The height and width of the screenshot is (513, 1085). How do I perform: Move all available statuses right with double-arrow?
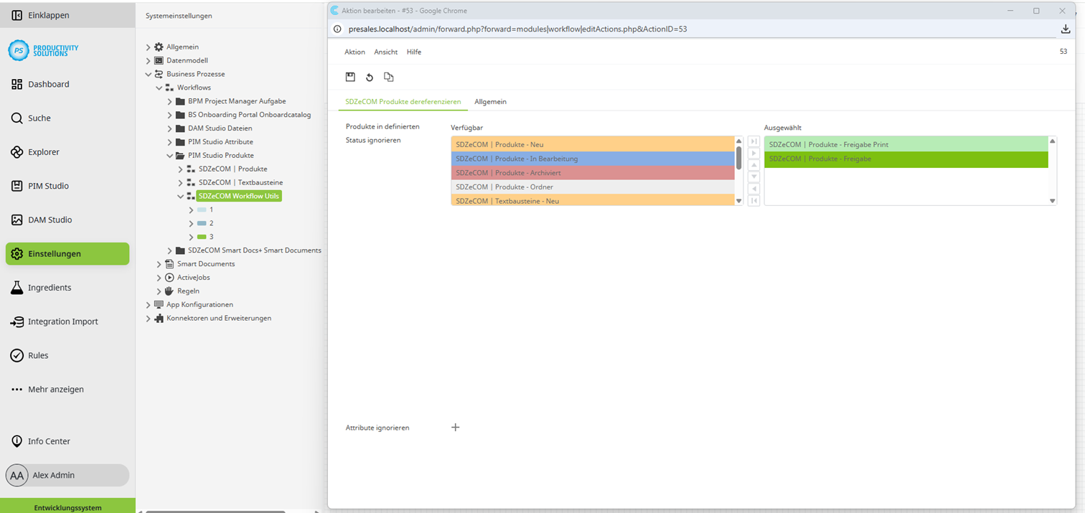pos(753,141)
